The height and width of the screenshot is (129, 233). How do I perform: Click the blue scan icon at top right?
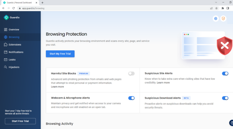coord(216,19)
